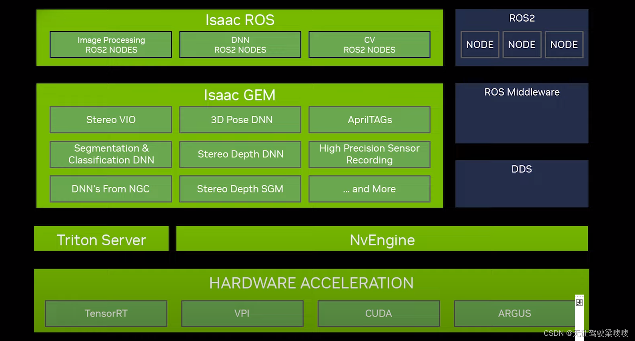Click High Precision Sensor Recording block
Image resolution: width=635 pixels, height=341 pixels.
coord(369,154)
